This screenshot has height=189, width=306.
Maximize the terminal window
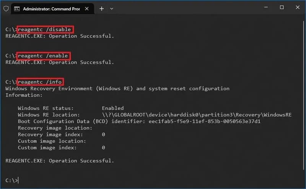pos(282,8)
